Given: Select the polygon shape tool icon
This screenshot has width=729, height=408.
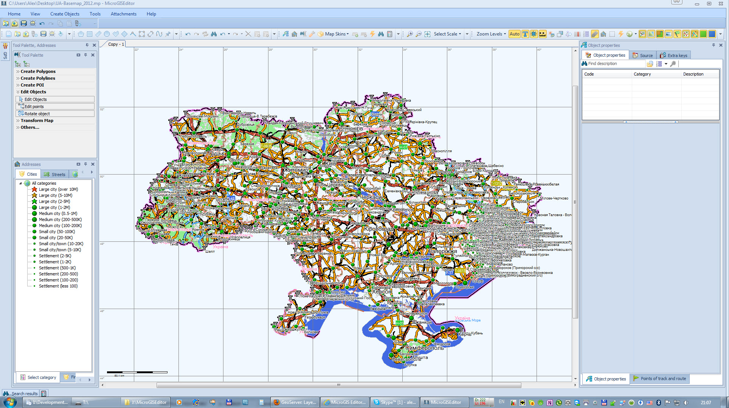Looking at the screenshot, I should (x=81, y=34).
